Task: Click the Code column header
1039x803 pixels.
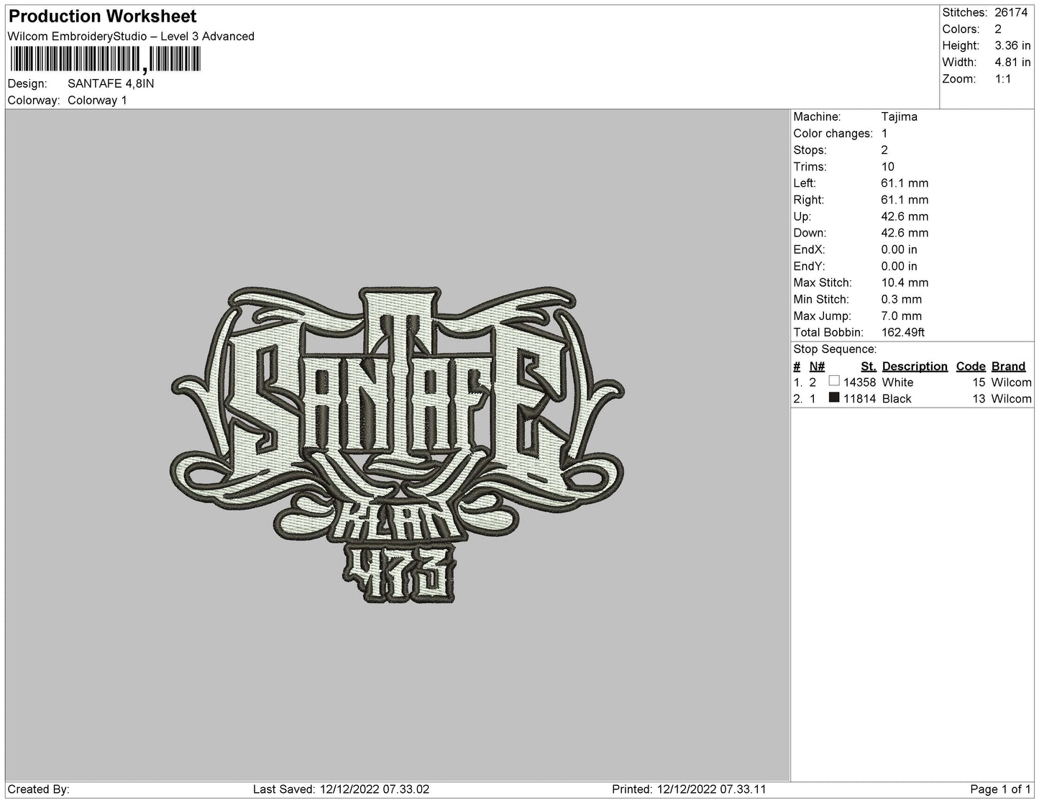Action: (971, 366)
